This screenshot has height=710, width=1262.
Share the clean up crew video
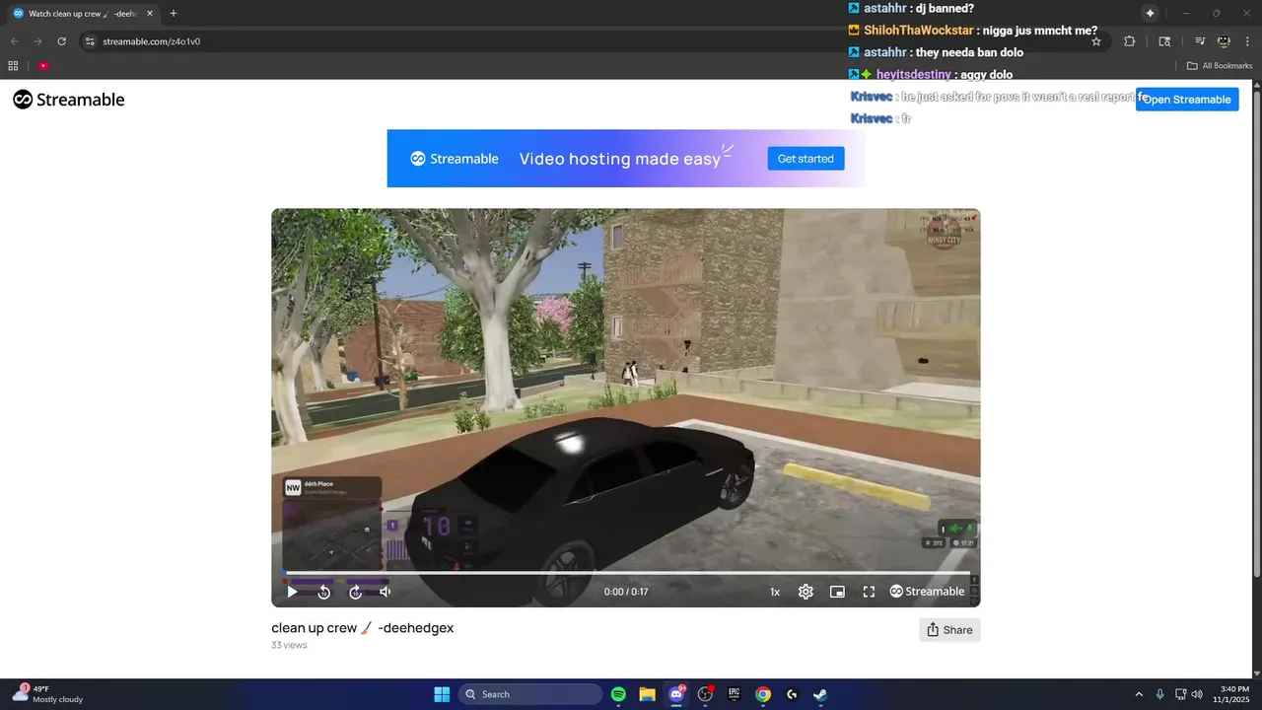(949, 630)
